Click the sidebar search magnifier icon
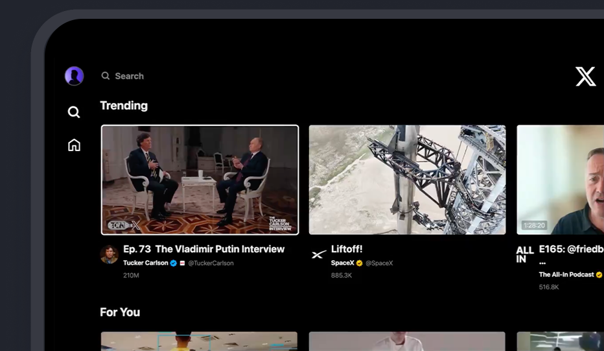 tap(74, 112)
